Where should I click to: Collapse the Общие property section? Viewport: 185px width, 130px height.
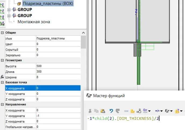pos(2,33)
